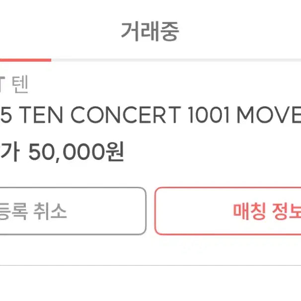Tap the 가 character before the price
This screenshot has width=301, height=301.
click(x=11, y=152)
